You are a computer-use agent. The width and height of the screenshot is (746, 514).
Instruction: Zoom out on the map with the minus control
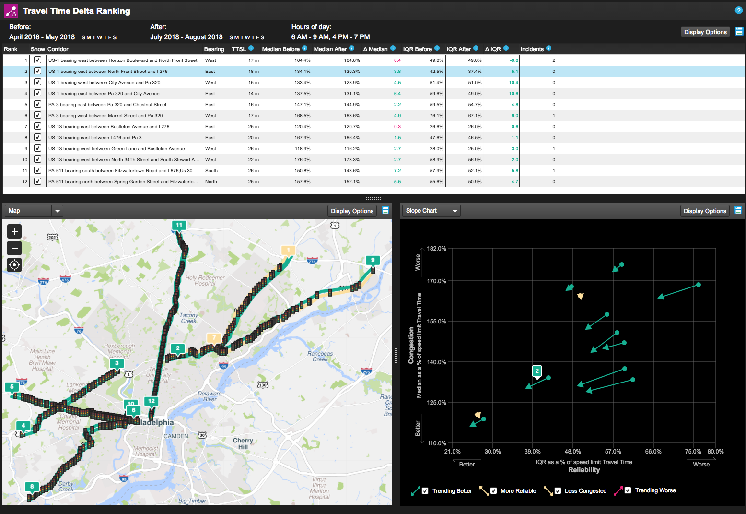pyautogui.click(x=14, y=248)
